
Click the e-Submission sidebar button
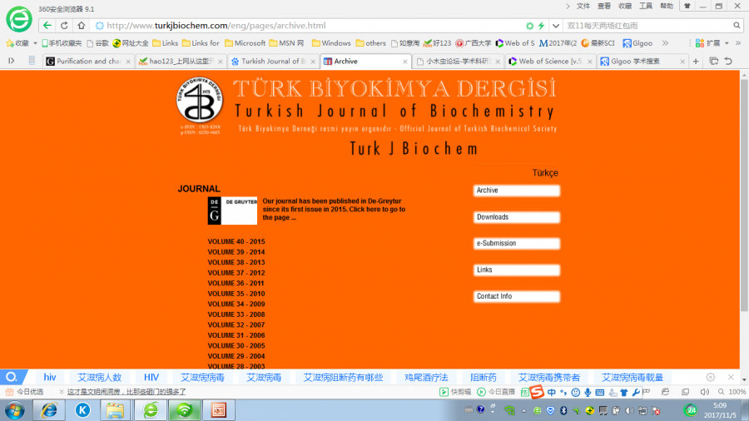point(516,244)
